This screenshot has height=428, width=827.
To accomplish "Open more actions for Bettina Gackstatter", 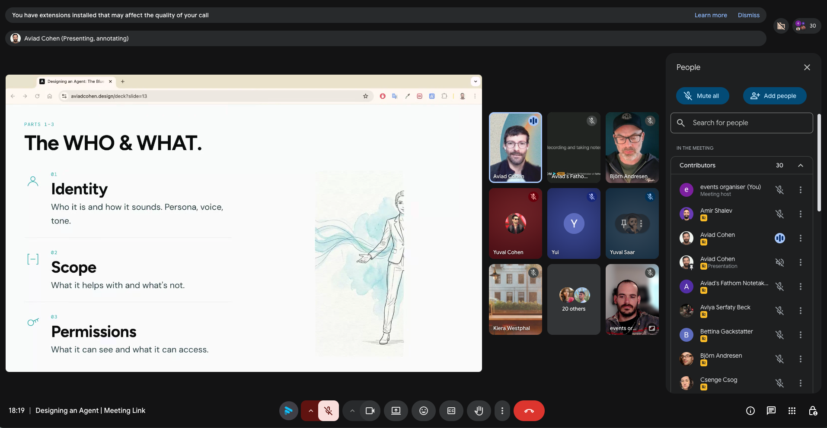I will pos(801,335).
